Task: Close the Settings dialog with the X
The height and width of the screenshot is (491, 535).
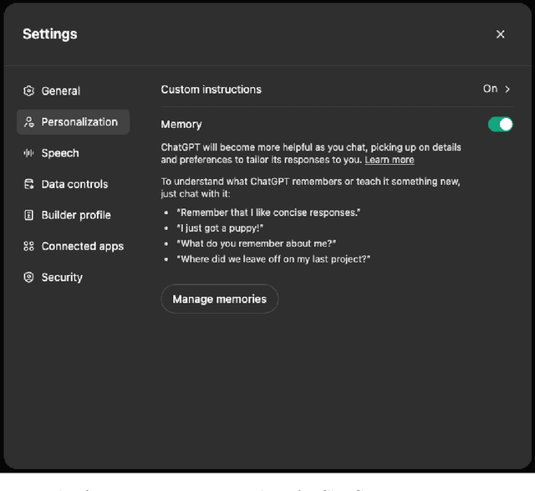Action: coord(500,34)
